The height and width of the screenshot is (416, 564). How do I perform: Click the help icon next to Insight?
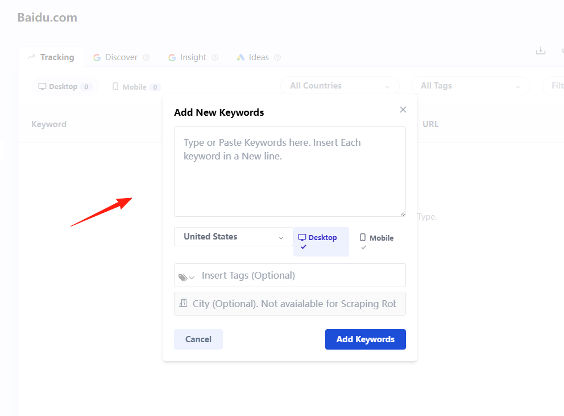(215, 57)
